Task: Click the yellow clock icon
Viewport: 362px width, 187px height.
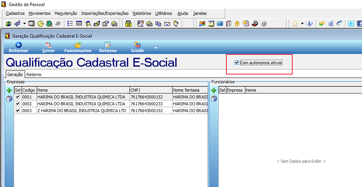Action: pos(41,24)
